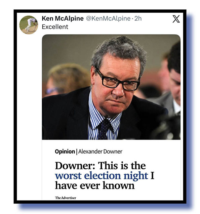Click the headline ending "have ever known"
Image resolution: width=200 pixels, height=214 pixels.
click(x=95, y=185)
